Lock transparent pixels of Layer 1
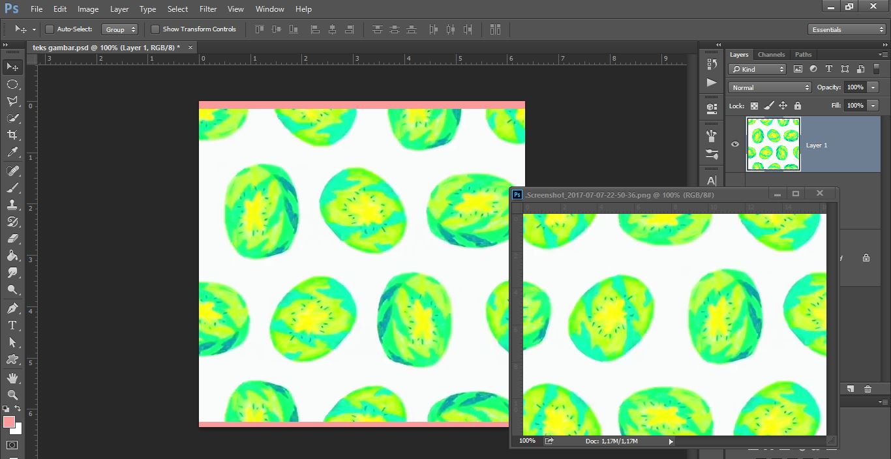 755,106
